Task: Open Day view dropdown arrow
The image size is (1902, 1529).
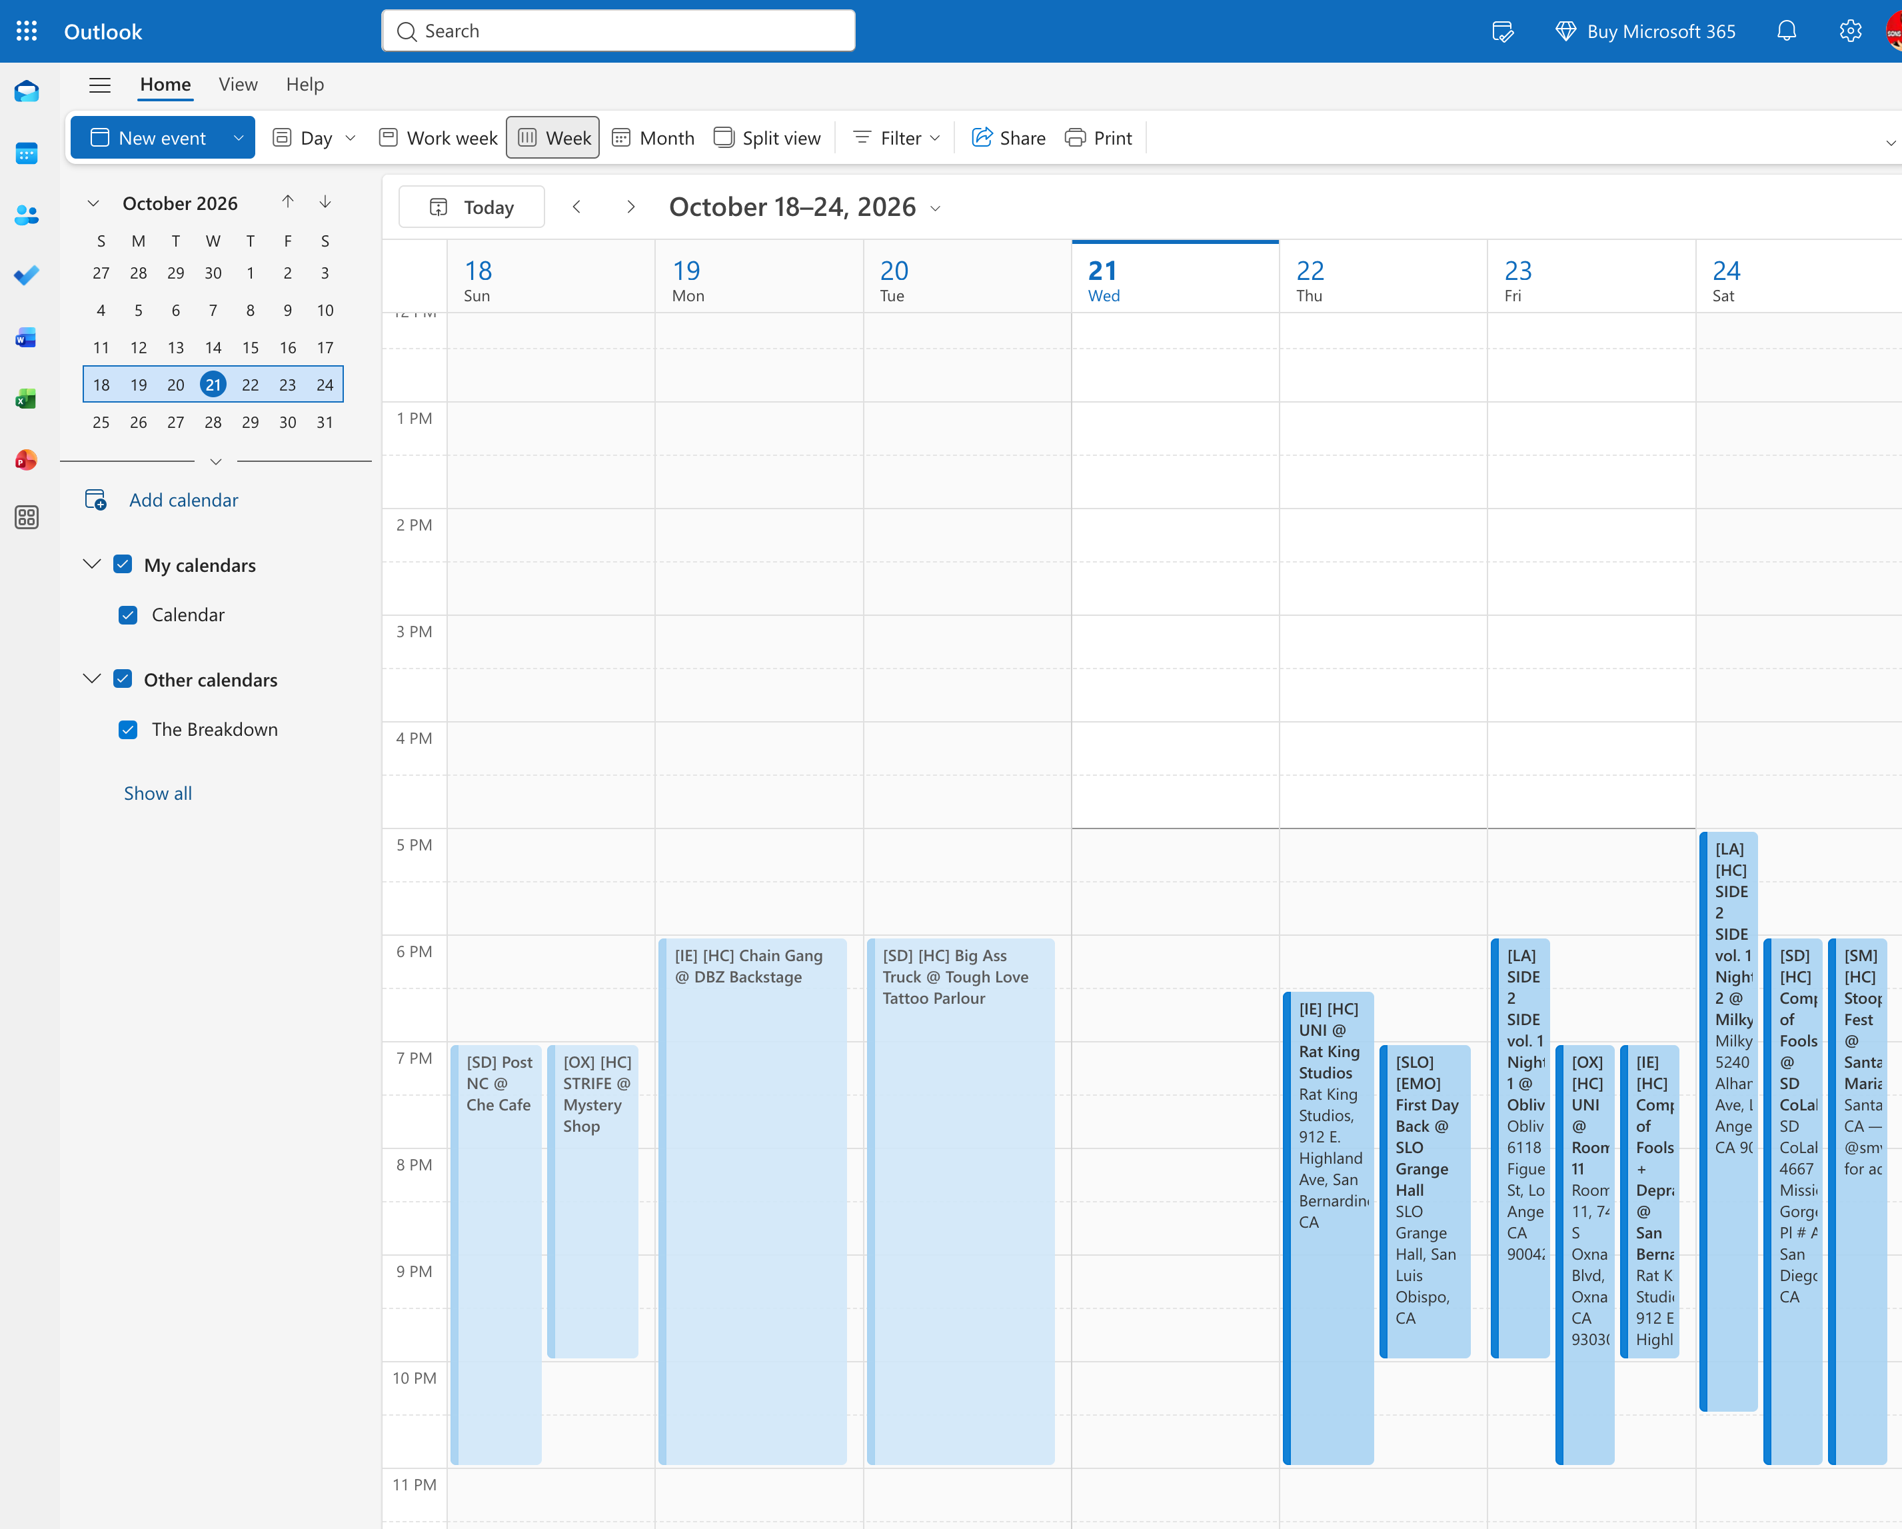Action: [x=351, y=139]
